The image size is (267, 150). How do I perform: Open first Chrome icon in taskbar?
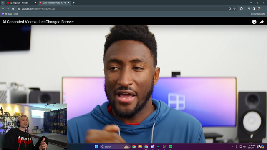[134, 147]
